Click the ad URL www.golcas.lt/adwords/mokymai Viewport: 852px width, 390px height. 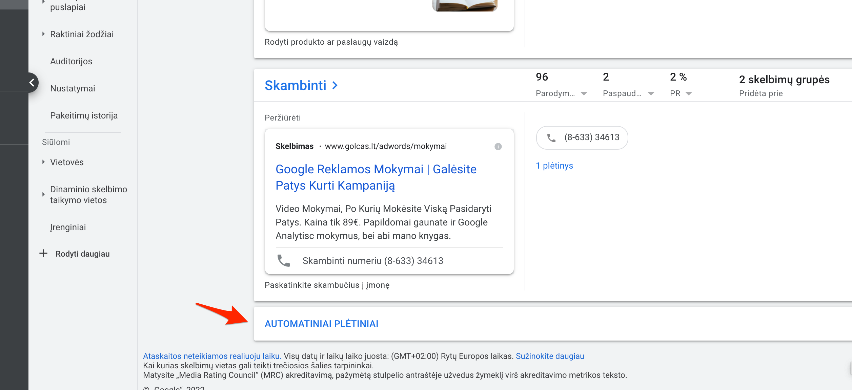[386, 146]
